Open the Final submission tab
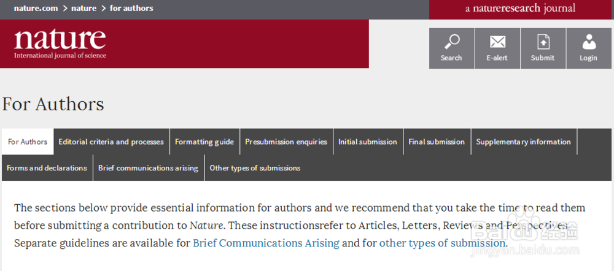 pyautogui.click(x=437, y=142)
